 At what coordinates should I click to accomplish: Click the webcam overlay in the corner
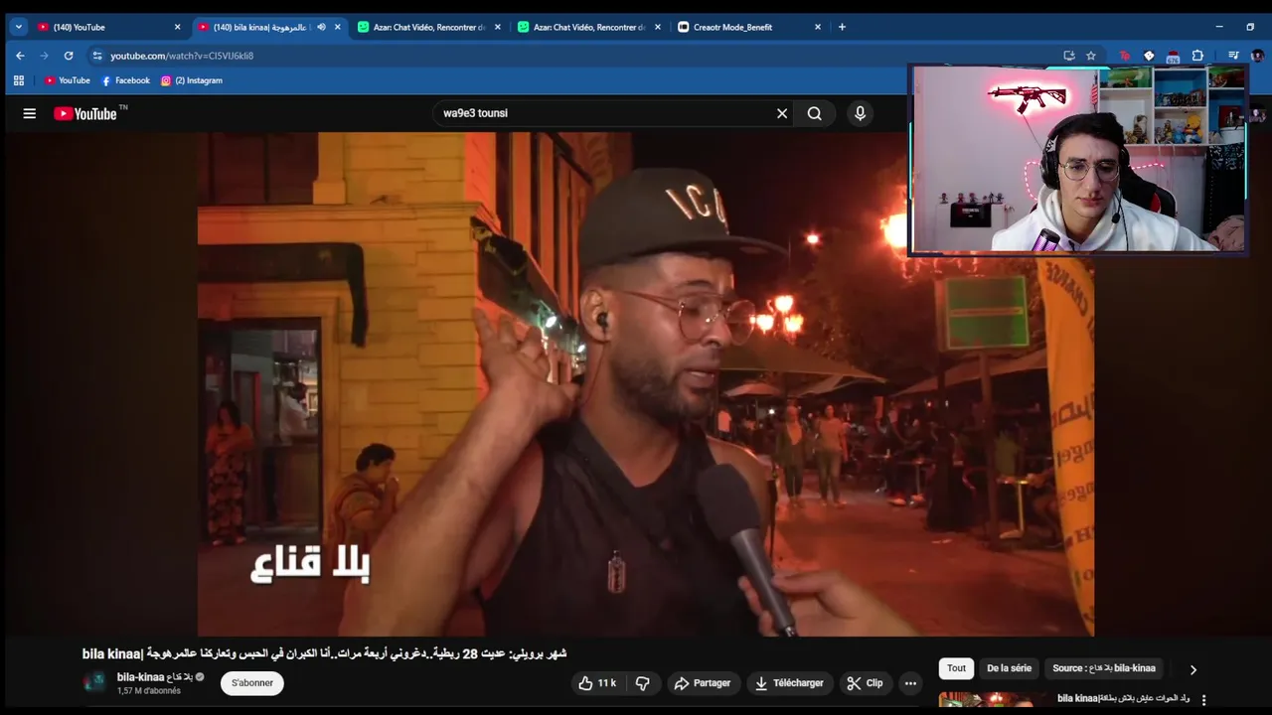(1078, 159)
